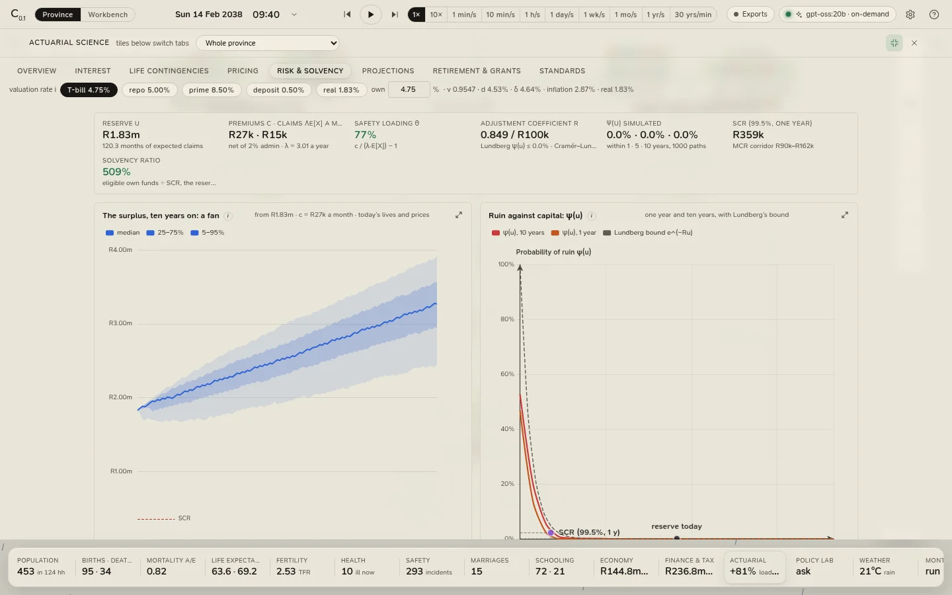The width and height of the screenshot is (952, 595).
Task: Open the Standards tab
Action: pyautogui.click(x=562, y=71)
